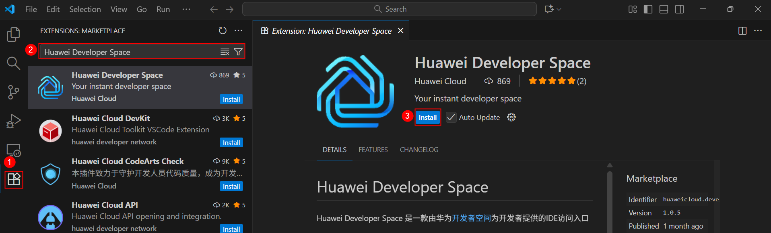Expand the overflow menu in the menu bar
This screenshot has height=233, width=771.
click(186, 9)
